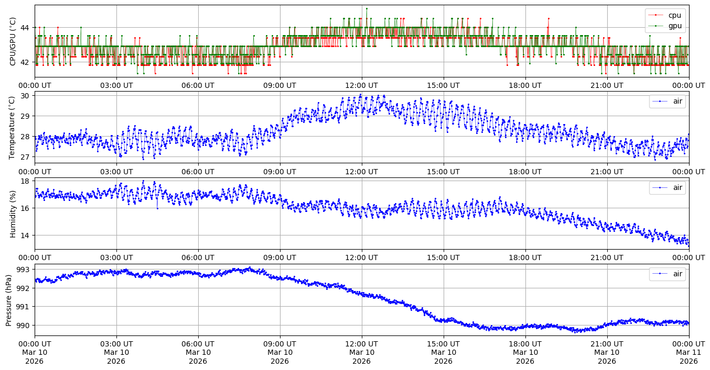Click the Pressure (hPa) y-axis label
Image resolution: width=710 pixels, height=370 pixels.
point(9,300)
